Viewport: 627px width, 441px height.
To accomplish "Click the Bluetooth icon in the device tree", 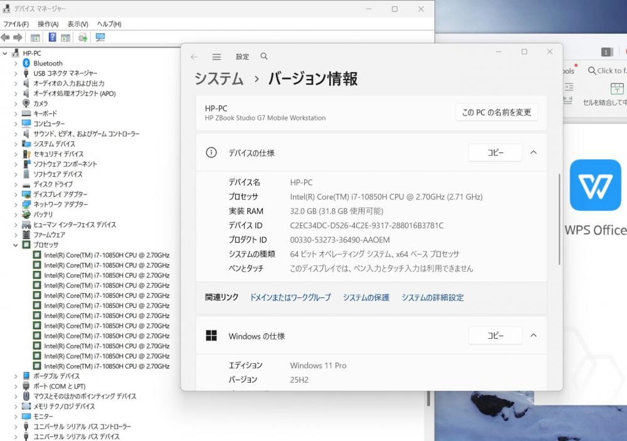I will click(26, 63).
